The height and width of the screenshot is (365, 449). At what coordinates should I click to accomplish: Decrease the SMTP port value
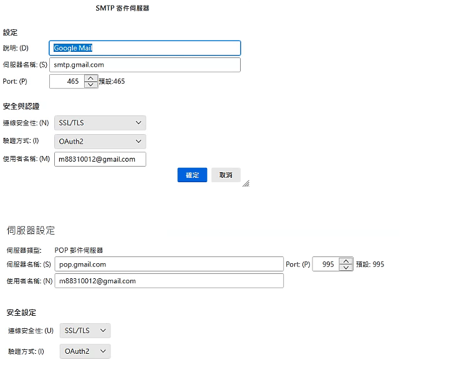click(91, 85)
